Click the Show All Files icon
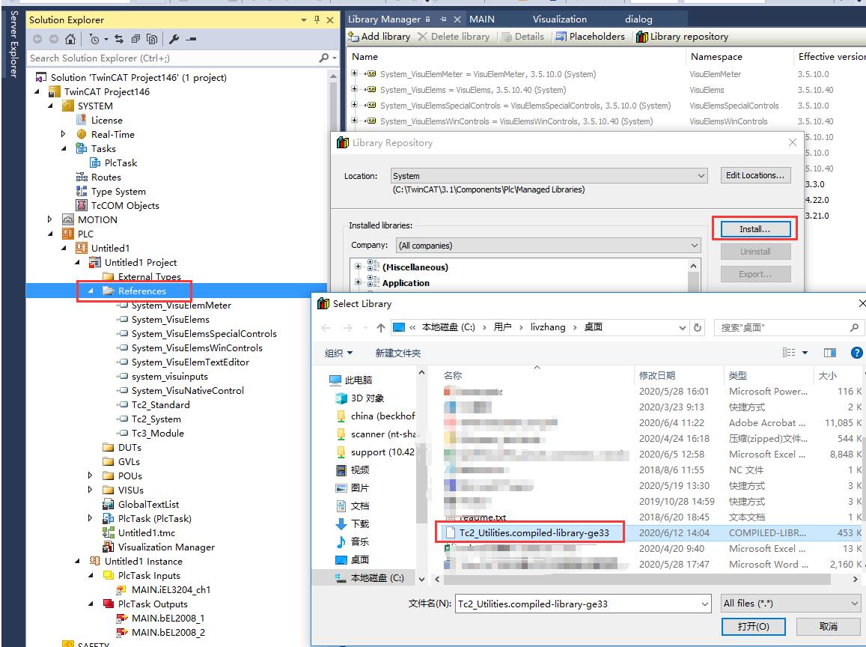The image size is (866, 647). [152, 39]
